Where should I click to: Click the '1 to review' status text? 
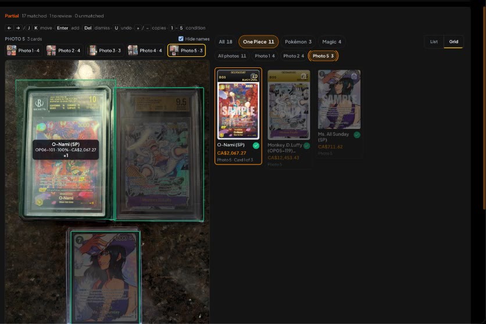[60, 16]
